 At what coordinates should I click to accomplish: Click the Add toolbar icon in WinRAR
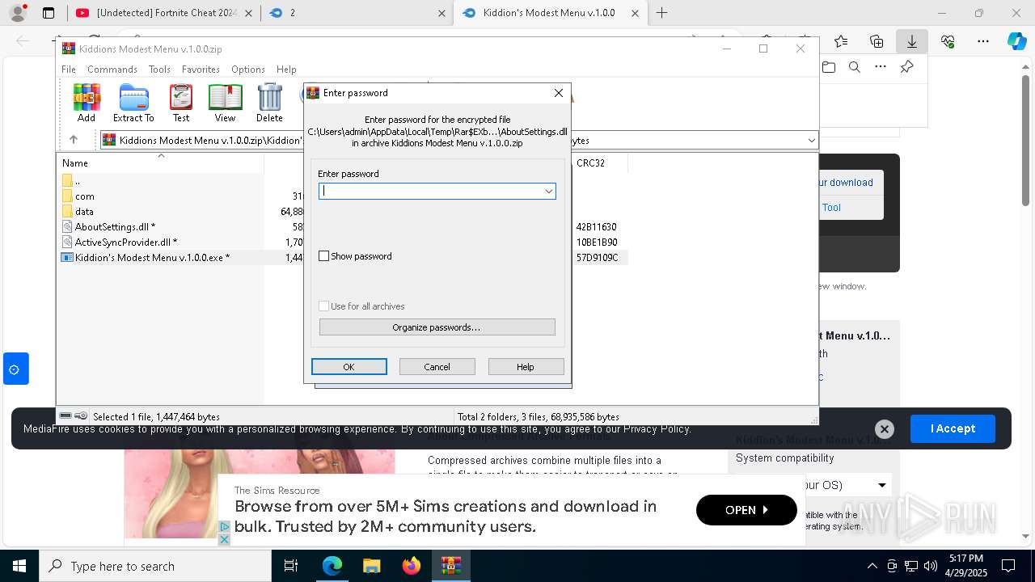[x=87, y=103]
